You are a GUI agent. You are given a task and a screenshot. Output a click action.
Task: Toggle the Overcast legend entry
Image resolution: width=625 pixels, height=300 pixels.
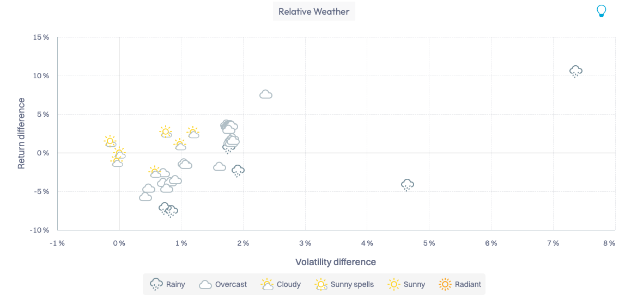[223, 284]
